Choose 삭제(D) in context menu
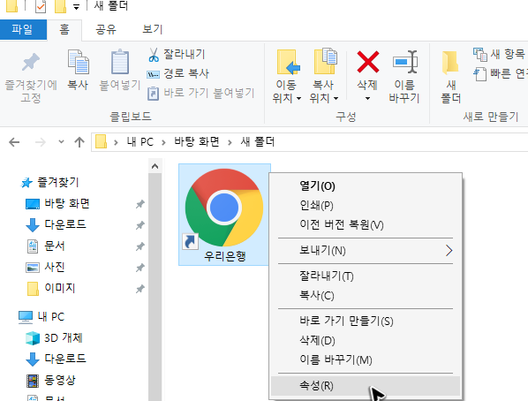The height and width of the screenshot is (401, 528). point(366,341)
